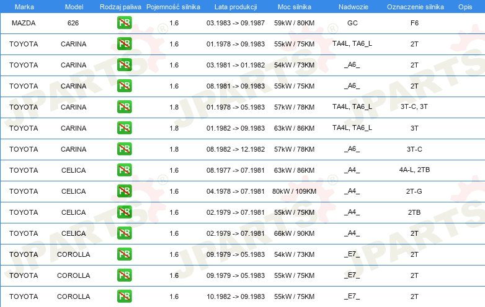Image resolution: width=485 pixels, height=307 pixels.
Task: Click fuel icon for Corolla 10.1982 -> 09.1983
Action: click(124, 296)
